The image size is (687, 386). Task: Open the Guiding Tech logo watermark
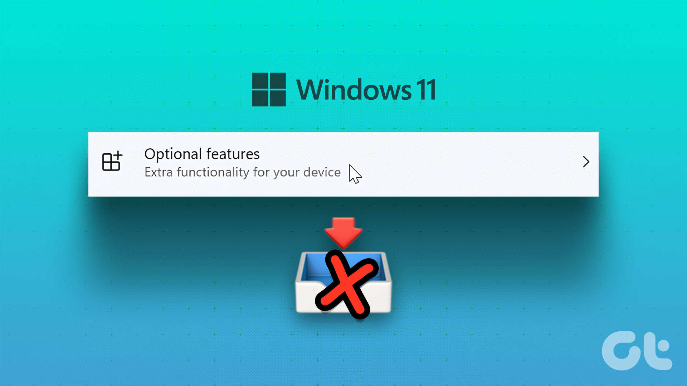pos(637,351)
